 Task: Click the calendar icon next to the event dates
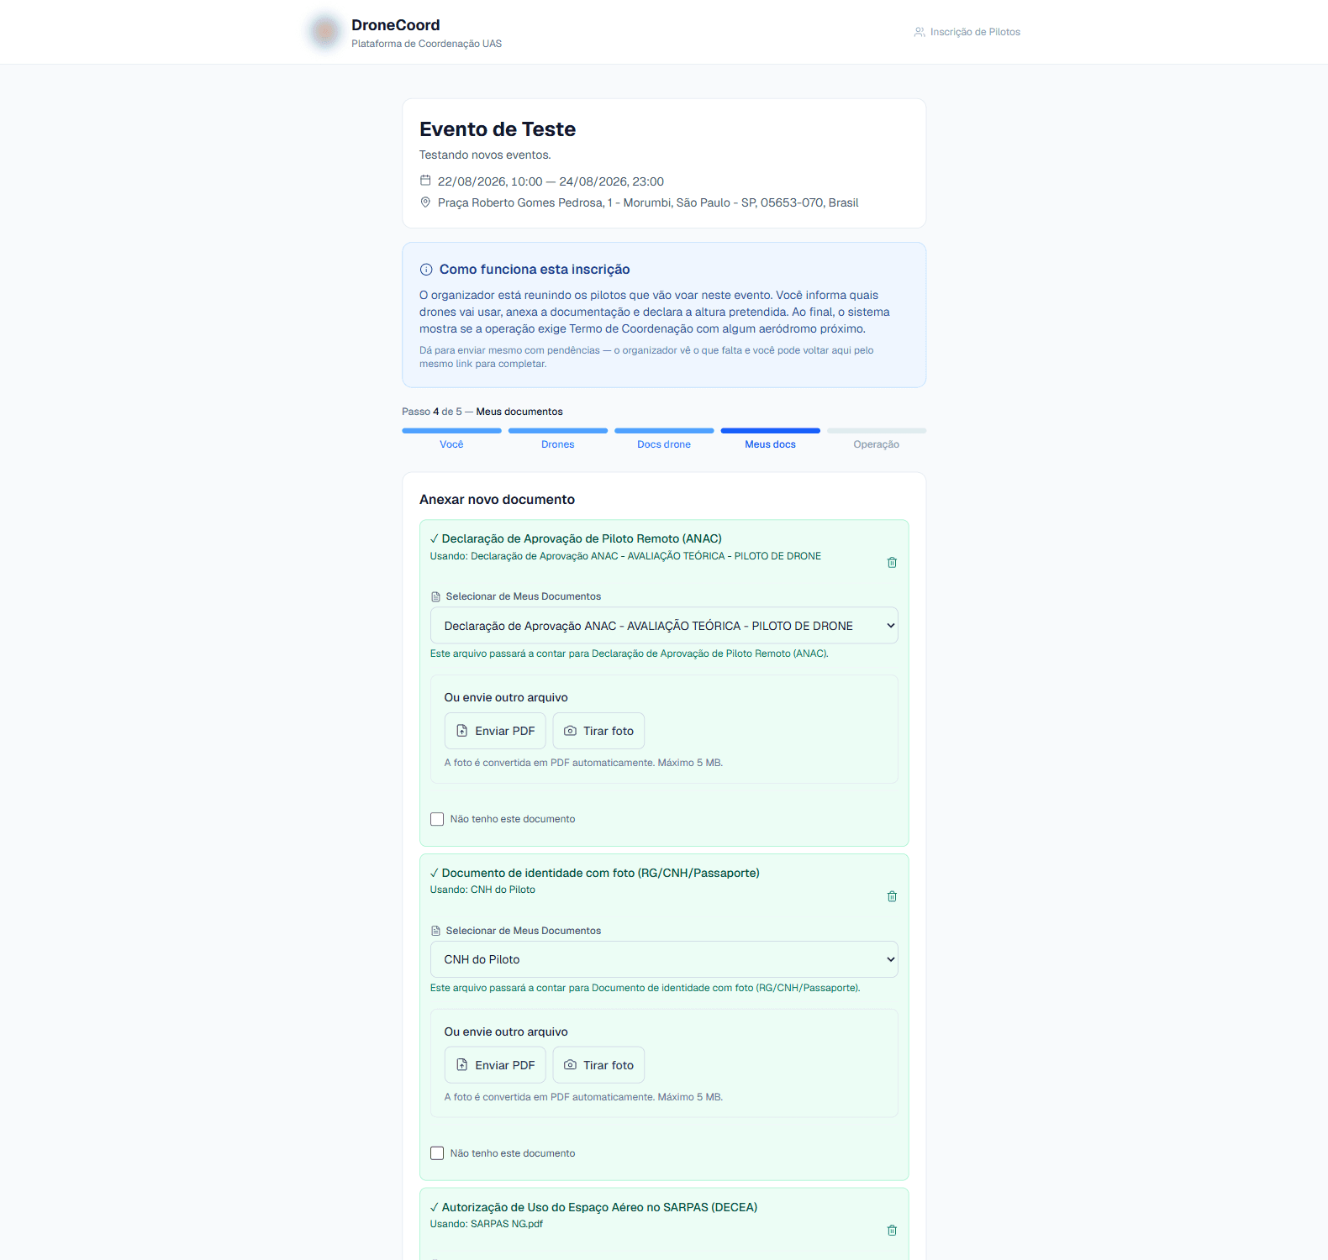coord(425,181)
